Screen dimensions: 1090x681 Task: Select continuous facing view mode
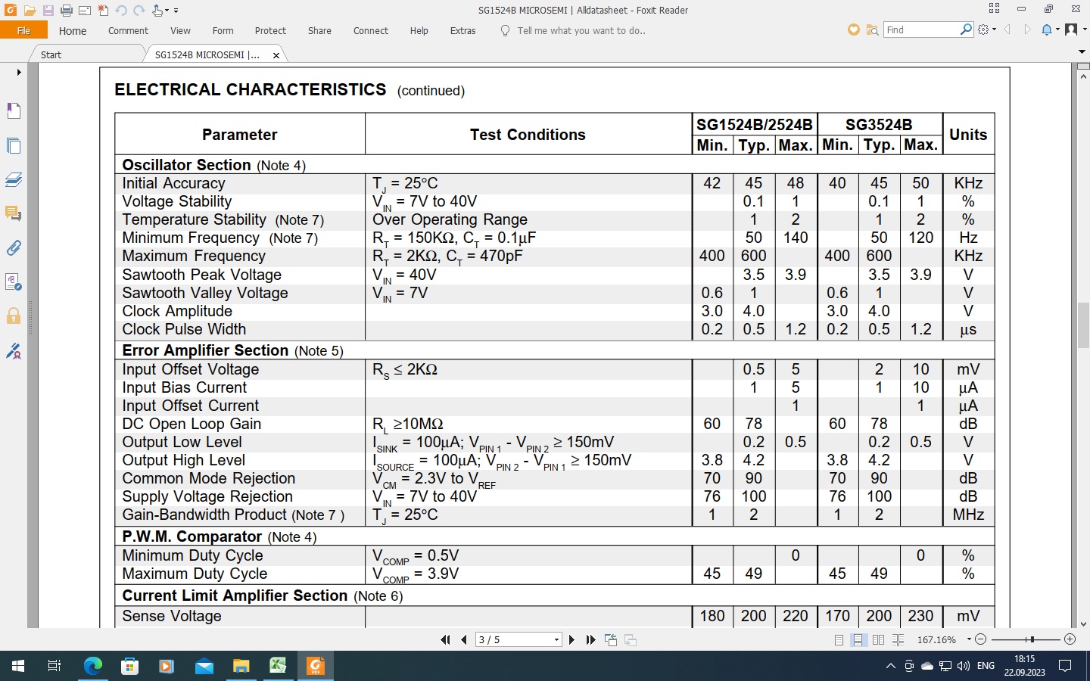898,640
